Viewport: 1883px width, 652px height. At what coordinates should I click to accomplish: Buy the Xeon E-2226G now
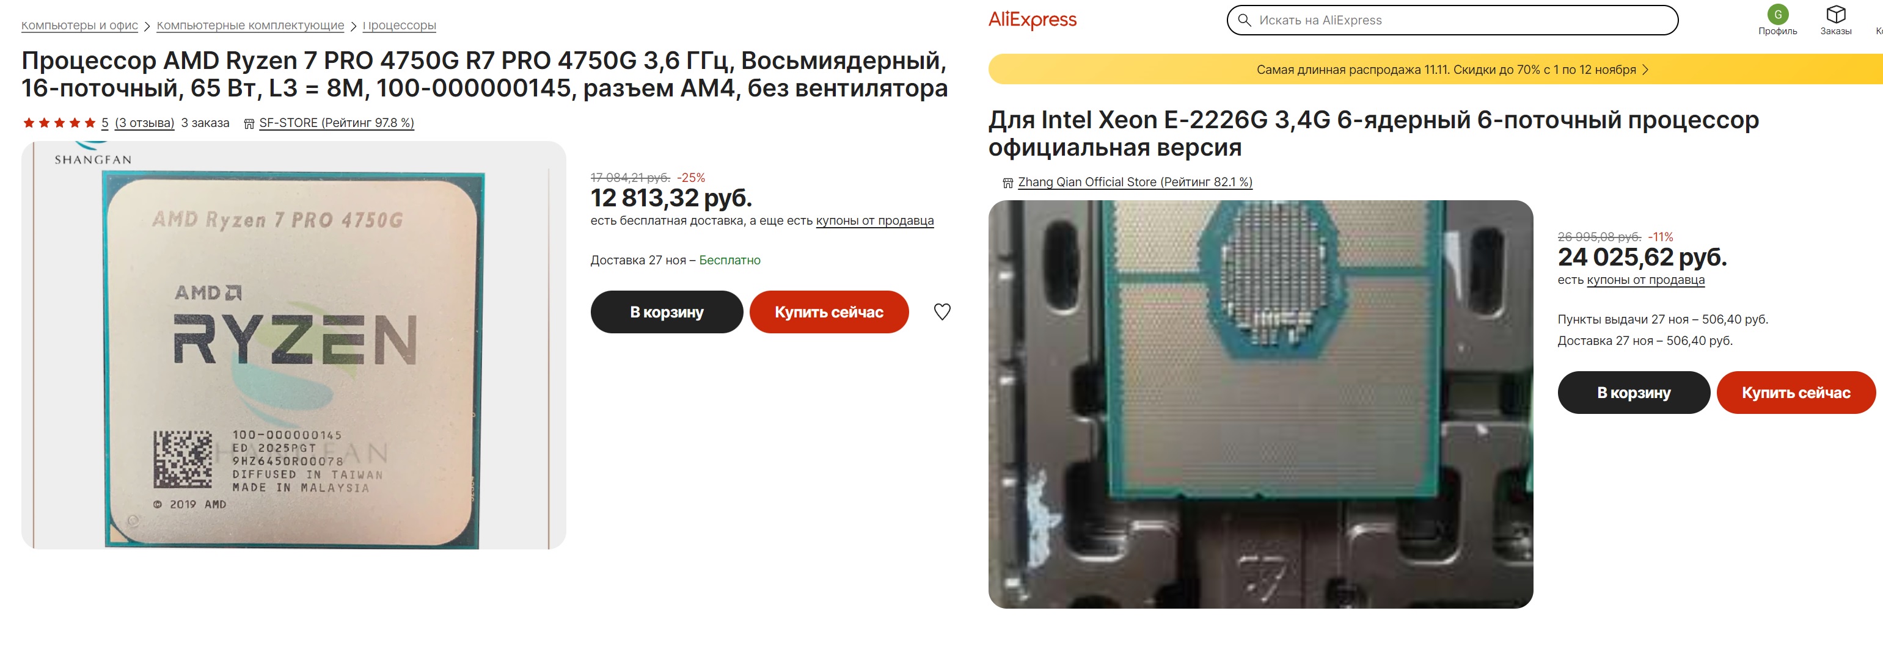1796,393
